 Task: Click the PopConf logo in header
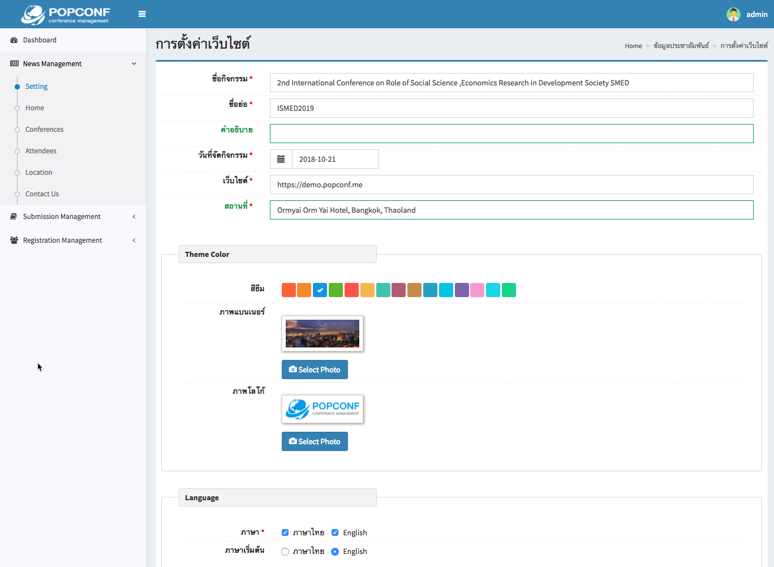(x=66, y=15)
